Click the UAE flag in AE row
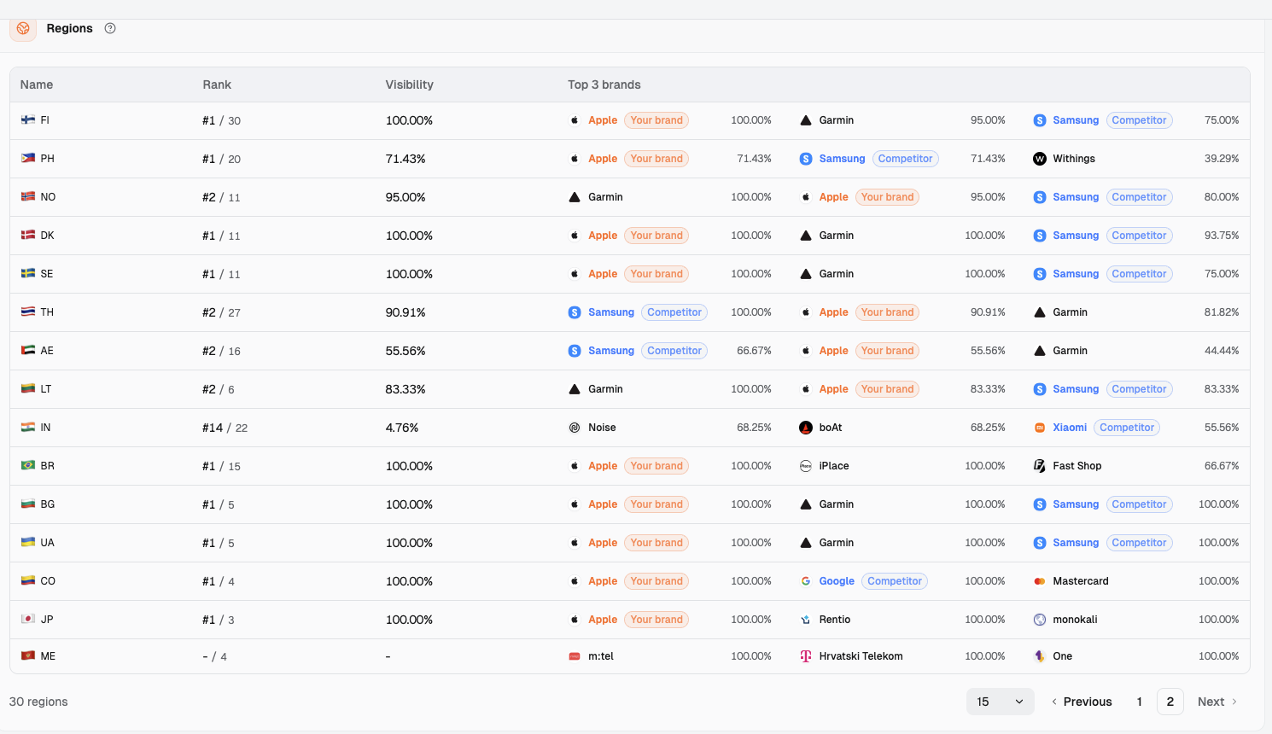The height and width of the screenshot is (734, 1272). click(x=28, y=351)
